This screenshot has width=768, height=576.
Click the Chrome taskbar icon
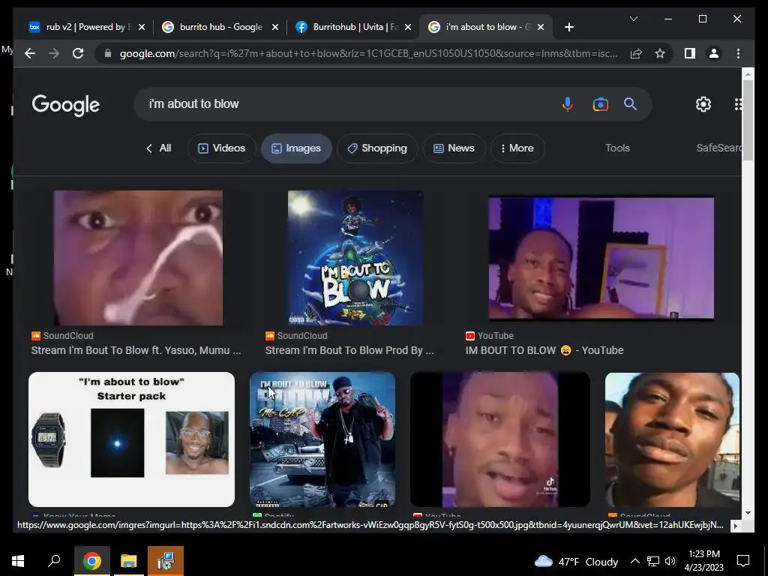point(91,561)
